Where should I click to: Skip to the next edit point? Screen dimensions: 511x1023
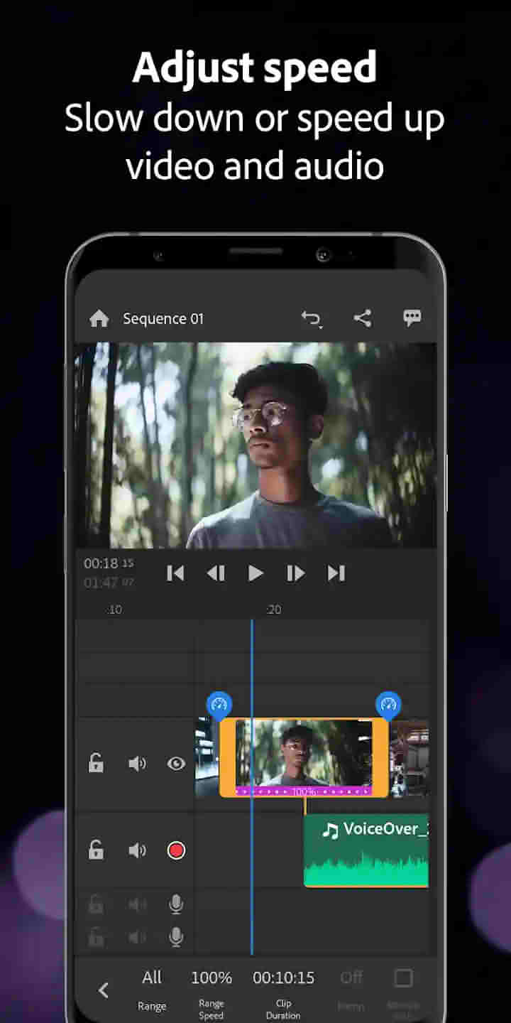click(336, 573)
